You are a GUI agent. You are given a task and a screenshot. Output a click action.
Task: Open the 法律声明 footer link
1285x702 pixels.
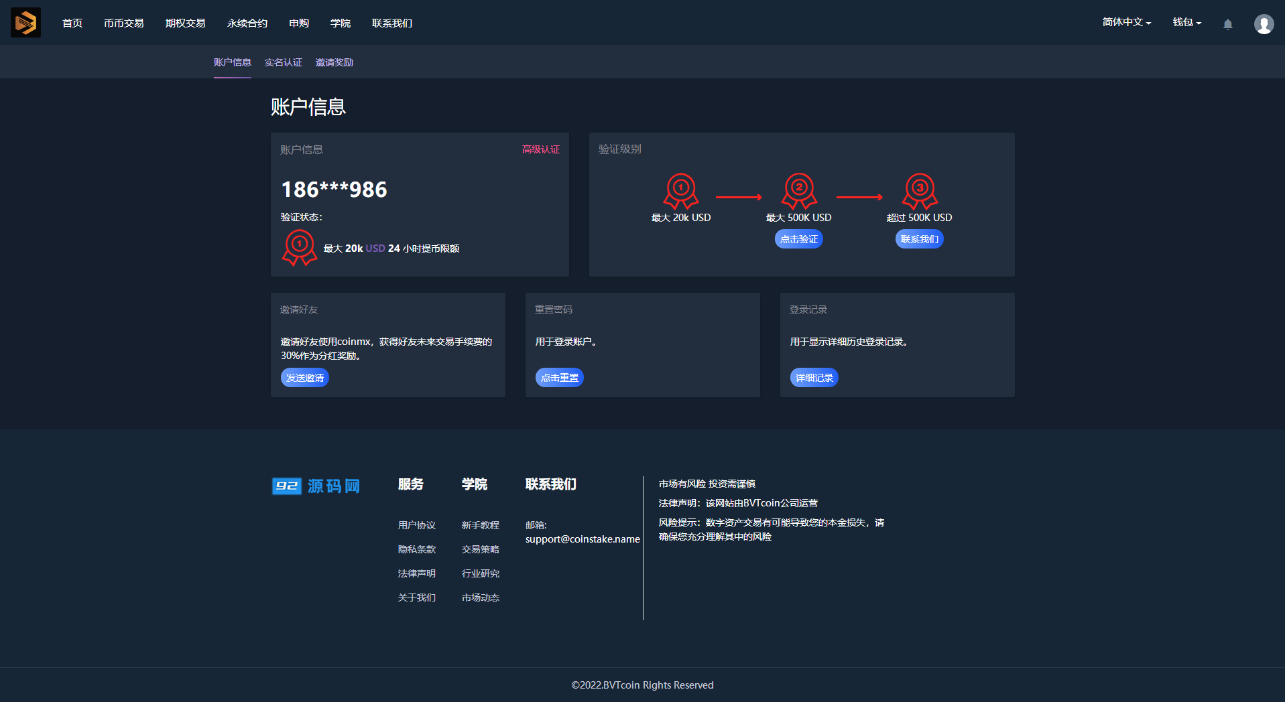tap(417, 573)
